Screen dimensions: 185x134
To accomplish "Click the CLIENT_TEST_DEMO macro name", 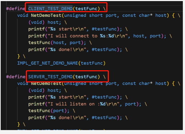I will pyautogui.click(x=50, y=9).
